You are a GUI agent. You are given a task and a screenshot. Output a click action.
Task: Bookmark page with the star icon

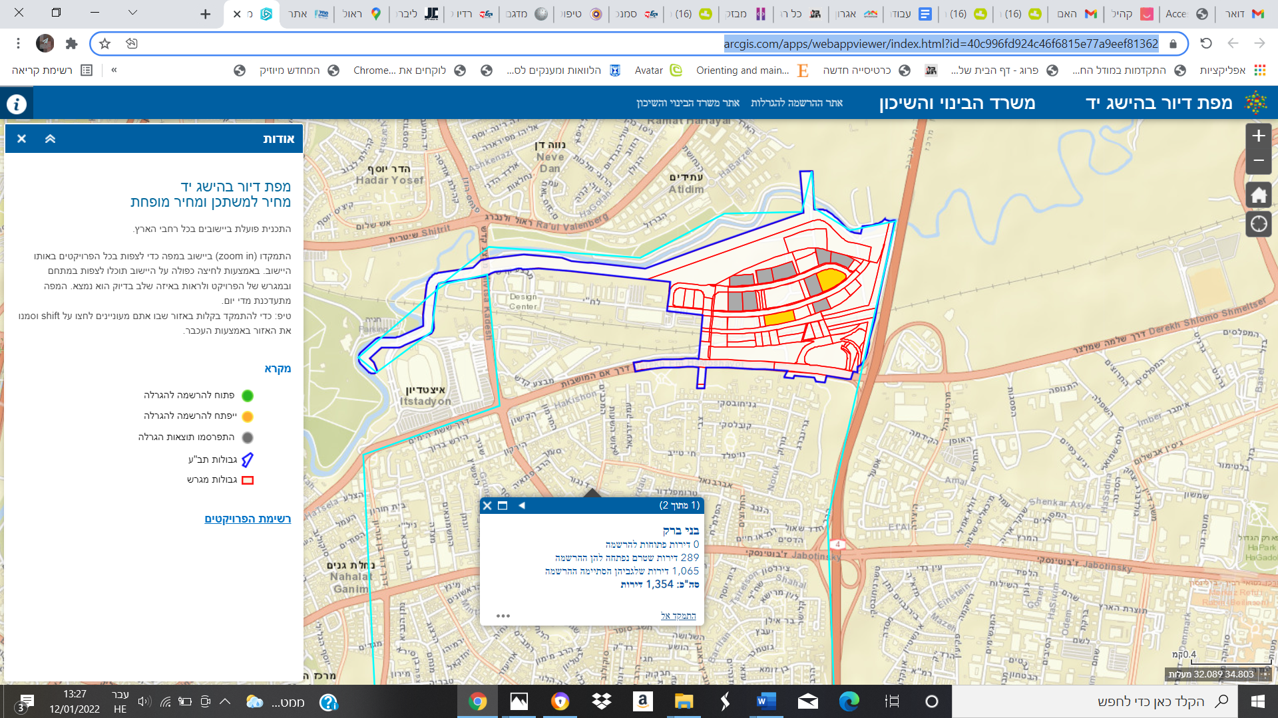click(x=105, y=44)
